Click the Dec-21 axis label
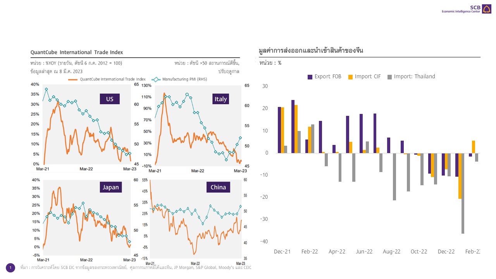 click(282, 251)
